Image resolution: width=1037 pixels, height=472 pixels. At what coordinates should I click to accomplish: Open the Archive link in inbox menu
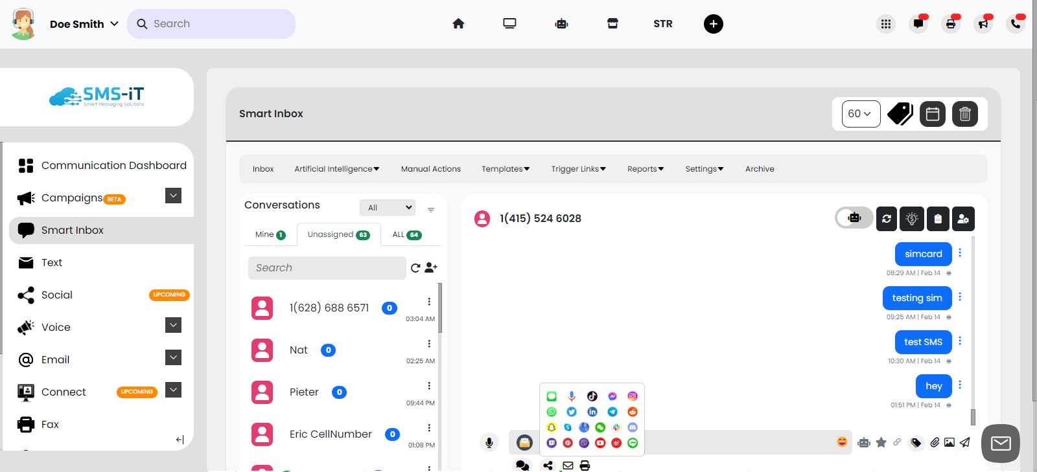click(760, 169)
